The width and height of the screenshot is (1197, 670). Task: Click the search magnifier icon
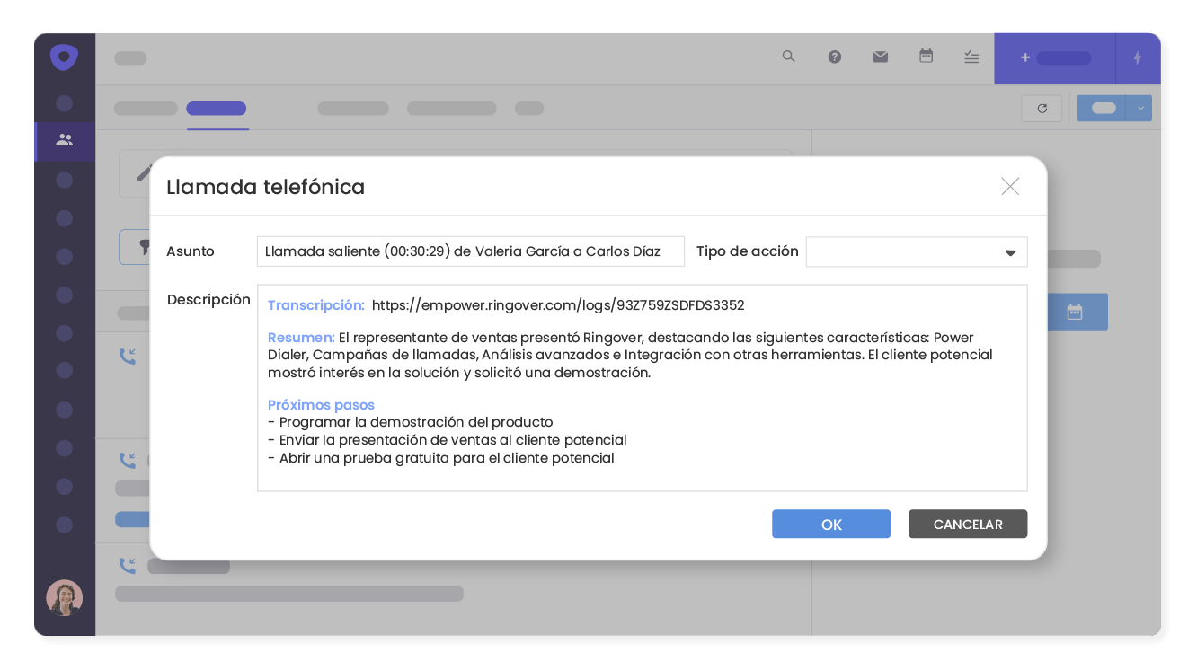(x=788, y=57)
